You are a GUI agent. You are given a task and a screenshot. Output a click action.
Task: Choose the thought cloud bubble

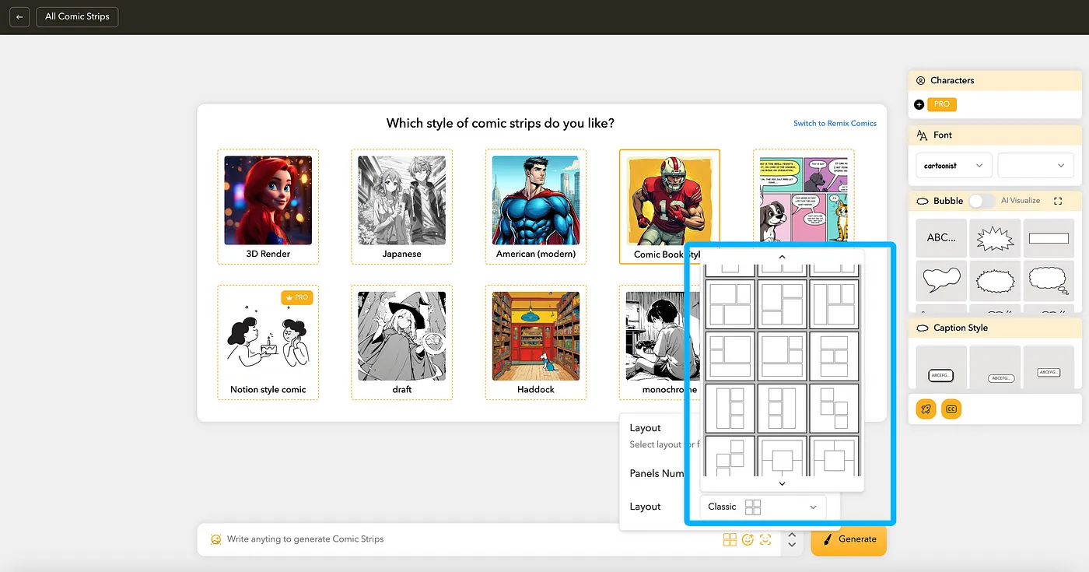pyautogui.click(x=1049, y=279)
